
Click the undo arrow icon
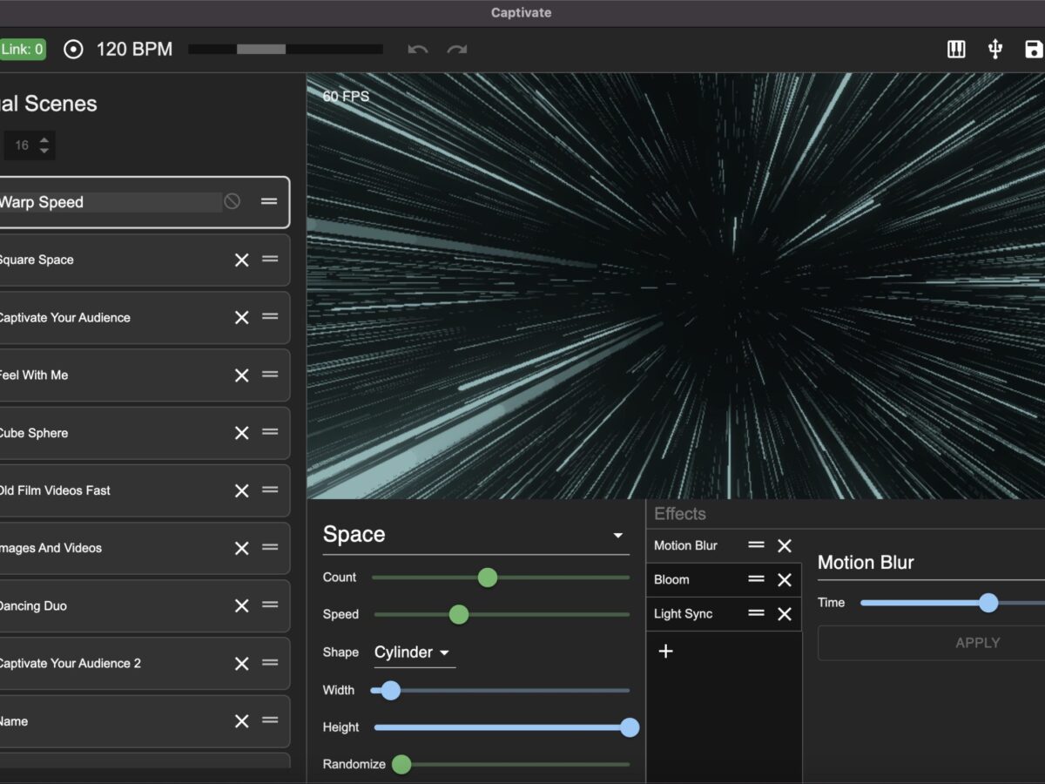418,50
